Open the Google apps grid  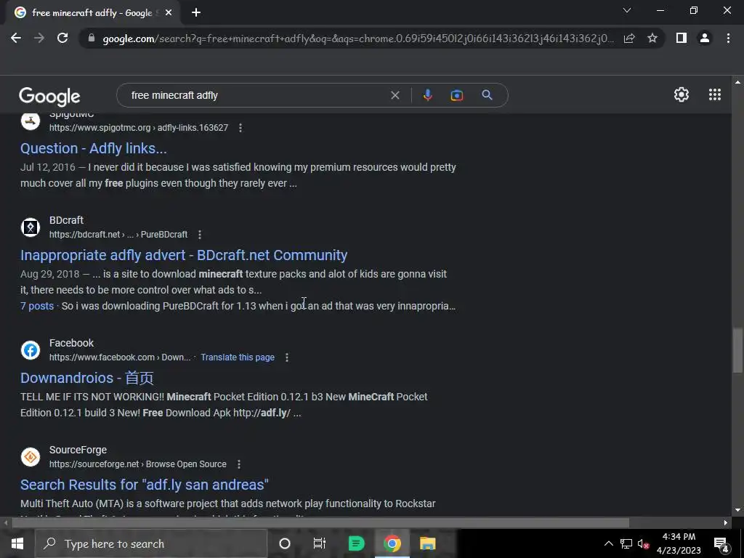tap(715, 94)
